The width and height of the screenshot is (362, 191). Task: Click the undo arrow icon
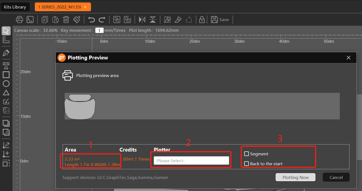click(x=91, y=19)
